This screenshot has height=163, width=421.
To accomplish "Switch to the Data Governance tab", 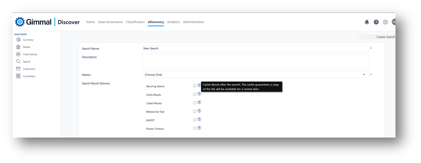I will (x=110, y=22).
